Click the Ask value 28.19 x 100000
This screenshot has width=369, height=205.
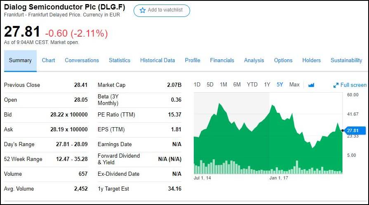[69, 129]
